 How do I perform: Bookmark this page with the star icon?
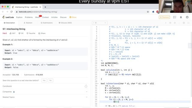[x=148, y=12]
